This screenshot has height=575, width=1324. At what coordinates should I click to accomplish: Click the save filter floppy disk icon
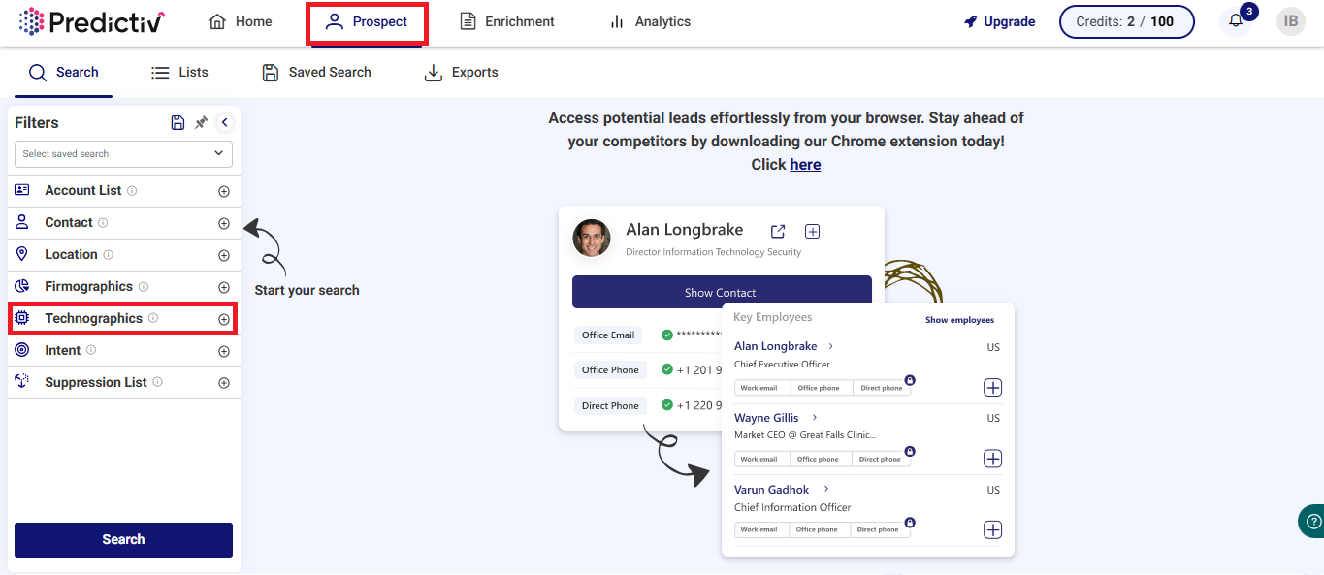pos(178,122)
